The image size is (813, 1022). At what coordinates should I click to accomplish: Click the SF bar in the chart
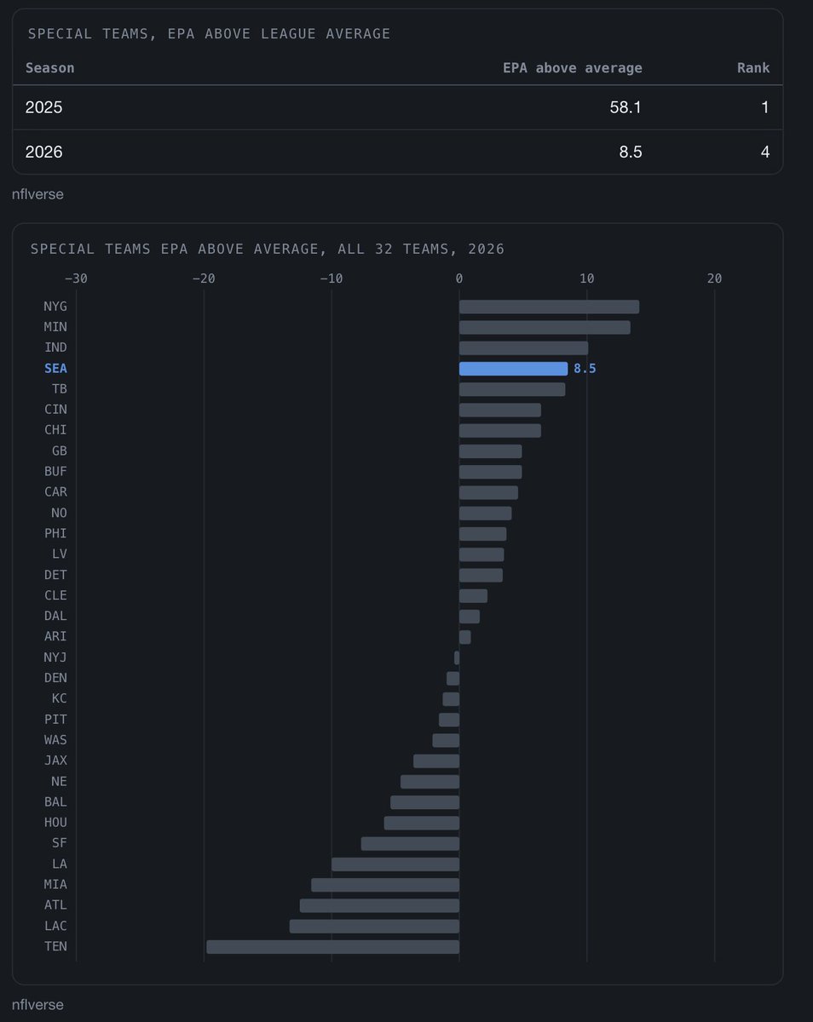tap(410, 843)
